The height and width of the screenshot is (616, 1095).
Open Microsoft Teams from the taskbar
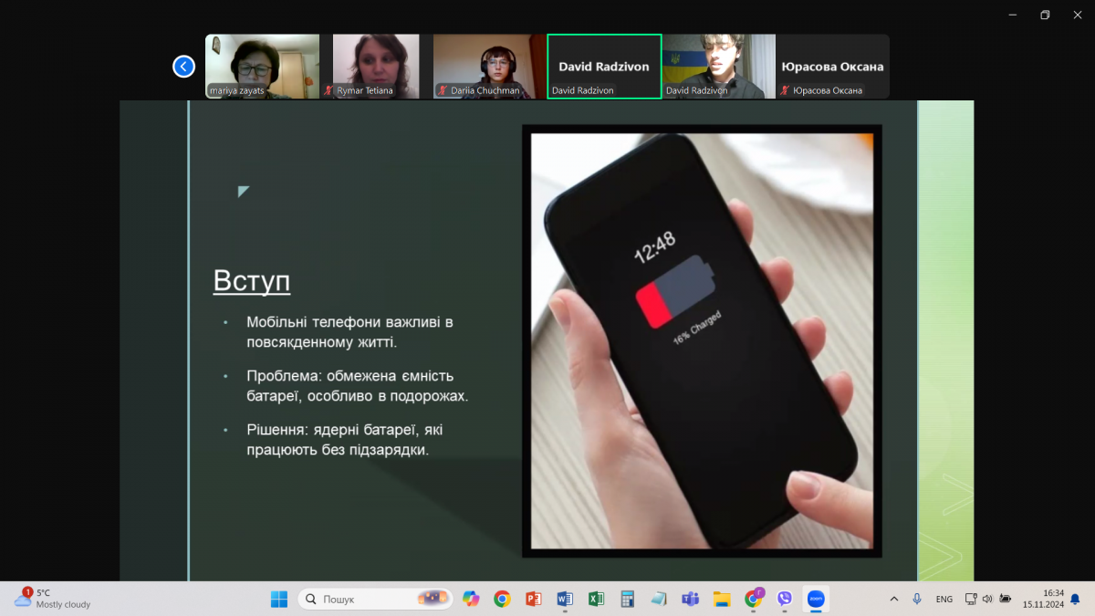pyautogui.click(x=691, y=599)
